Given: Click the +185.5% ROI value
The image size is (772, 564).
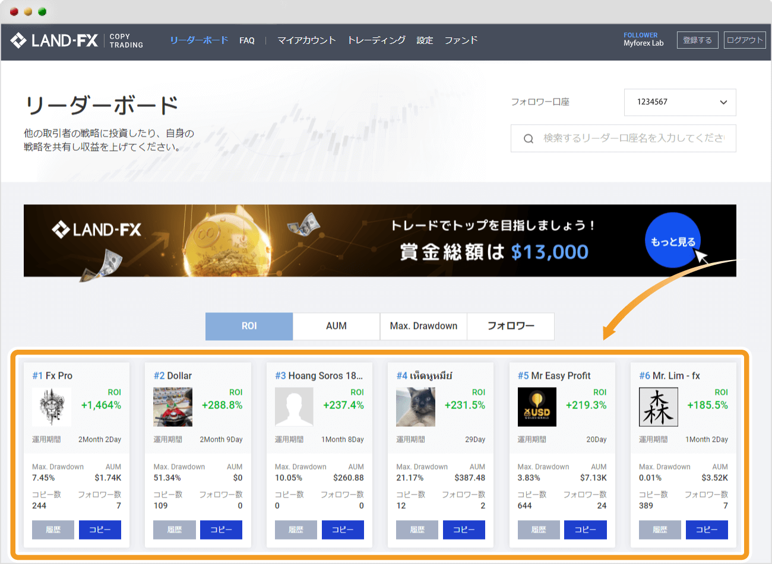Looking at the screenshot, I should pyautogui.click(x=707, y=405).
